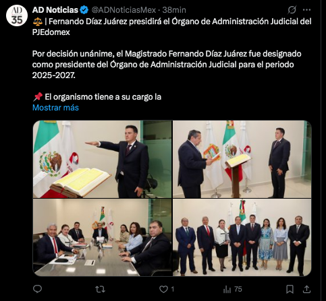The height and width of the screenshot is (301, 326).
Task: Expand tweet text with Mostrar más
Action: click(x=55, y=108)
